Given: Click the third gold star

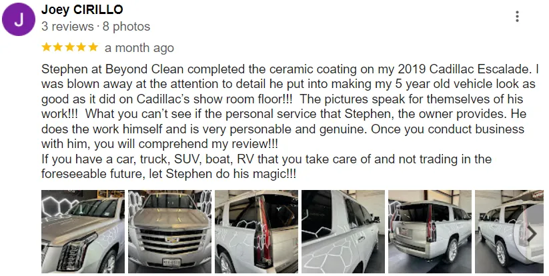Looking at the screenshot, I should (x=70, y=47).
